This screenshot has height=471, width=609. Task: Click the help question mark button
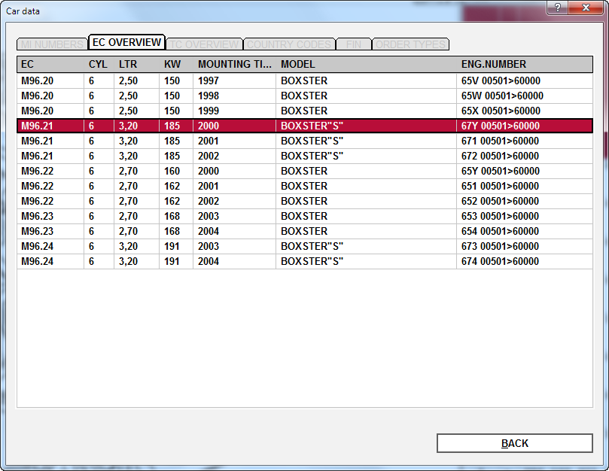557,8
